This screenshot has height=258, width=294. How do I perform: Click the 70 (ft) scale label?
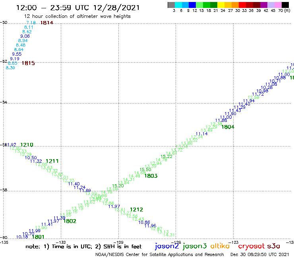(284, 10)
